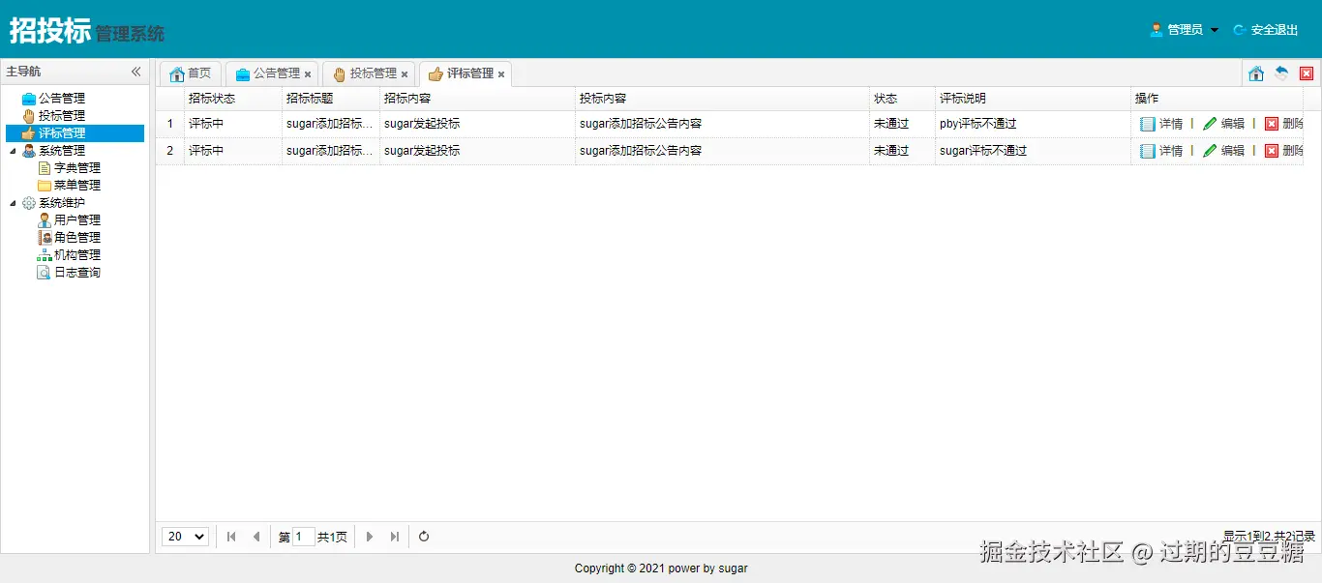This screenshot has height=583, width=1322.
Task: Click the home icon in tab toolbar
Action: 1256,73
